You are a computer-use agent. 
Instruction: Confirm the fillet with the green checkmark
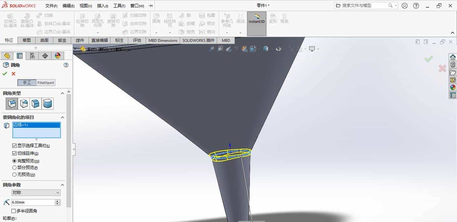click(x=5, y=74)
